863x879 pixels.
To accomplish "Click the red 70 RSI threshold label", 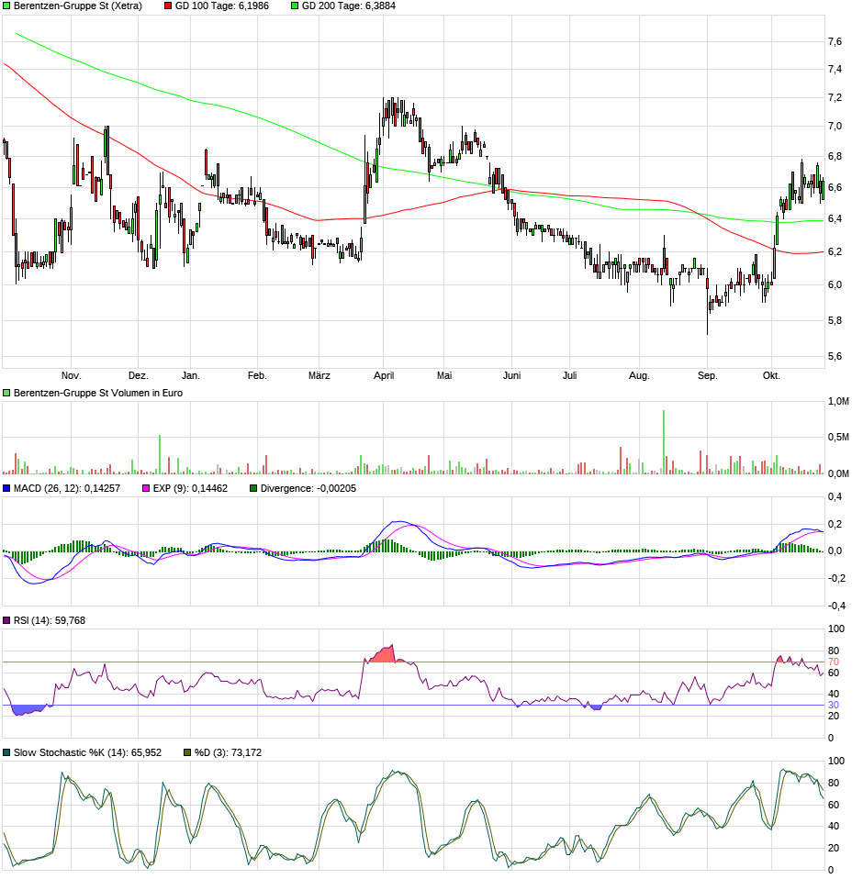I will (834, 662).
